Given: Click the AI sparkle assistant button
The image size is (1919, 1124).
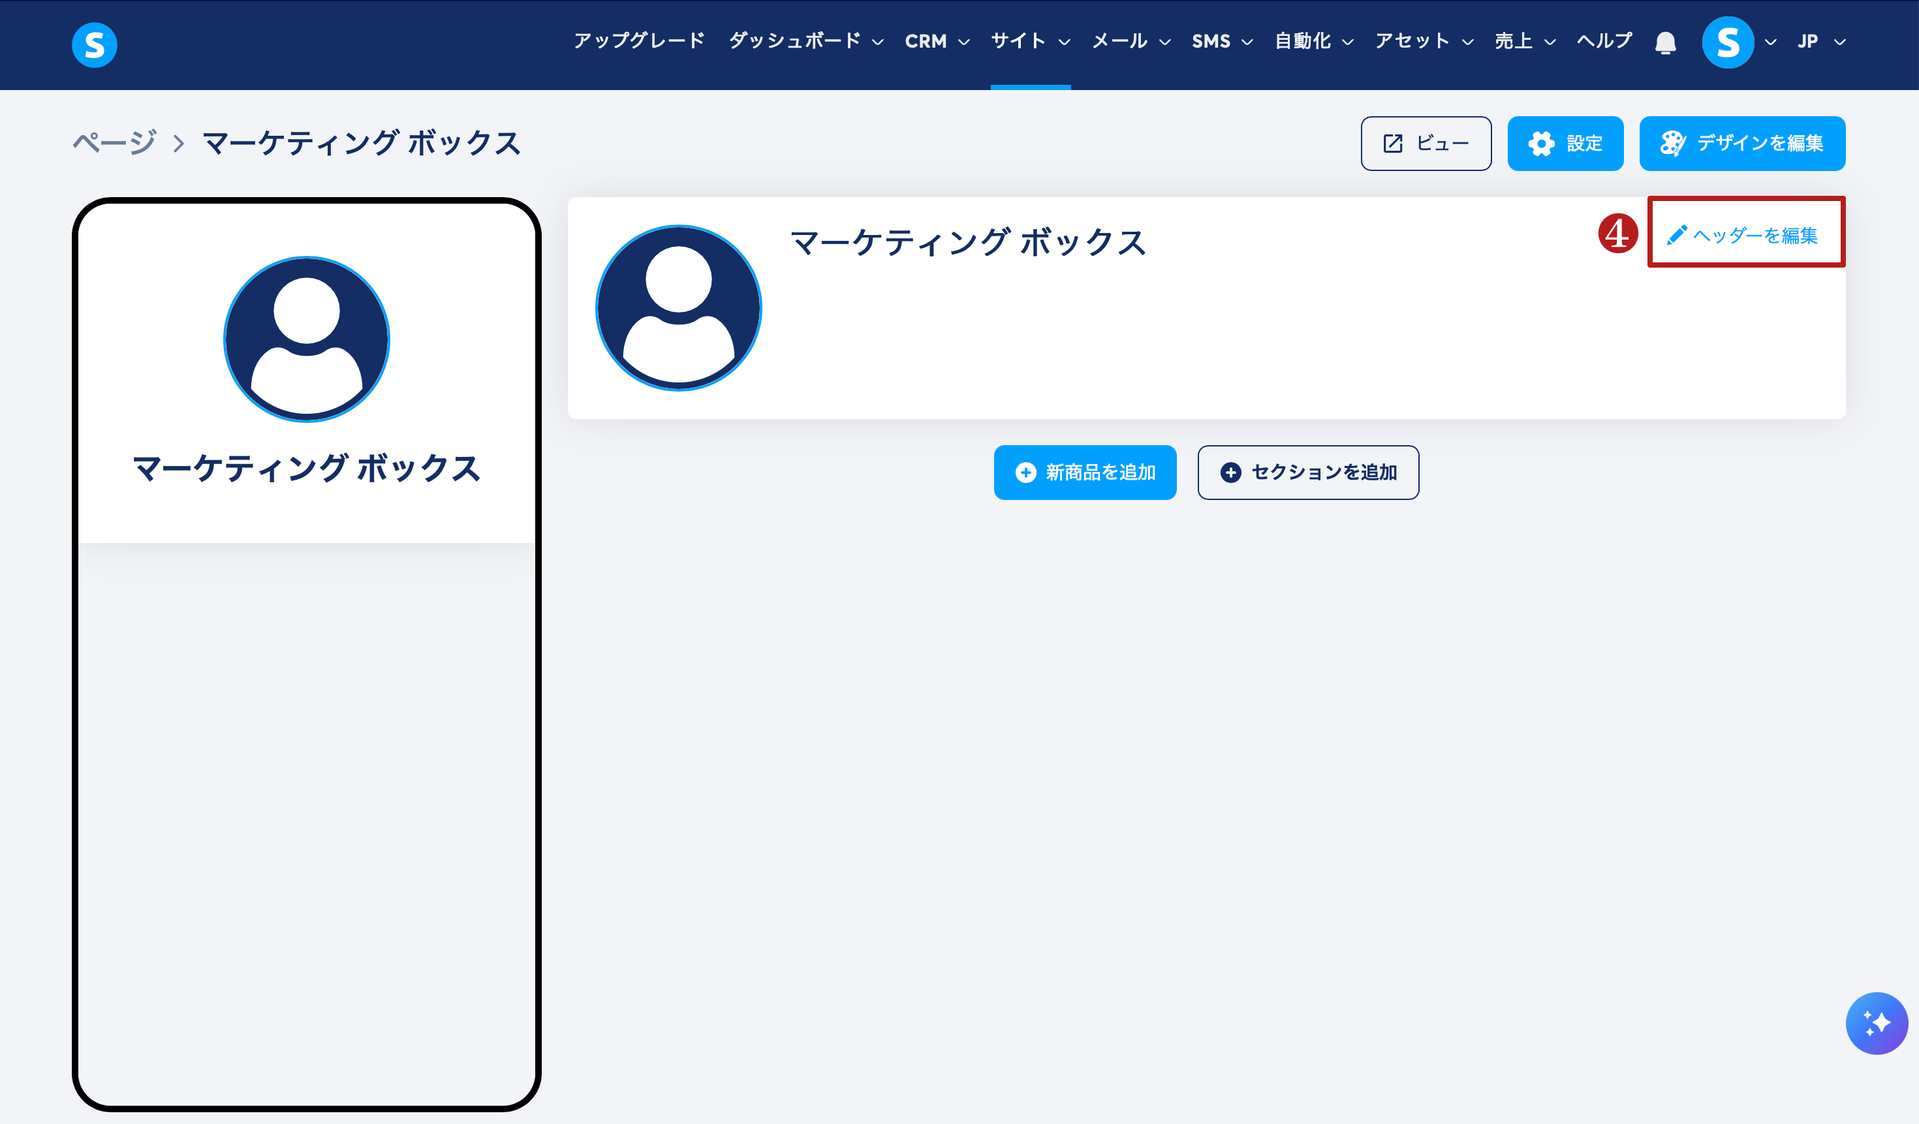Looking at the screenshot, I should pyautogui.click(x=1876, y=1023).
